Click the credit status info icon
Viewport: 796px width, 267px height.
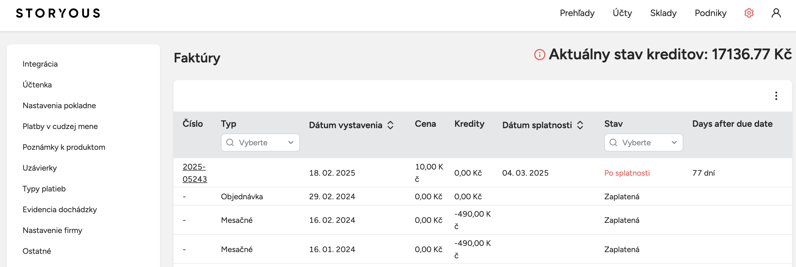point(539,55)
